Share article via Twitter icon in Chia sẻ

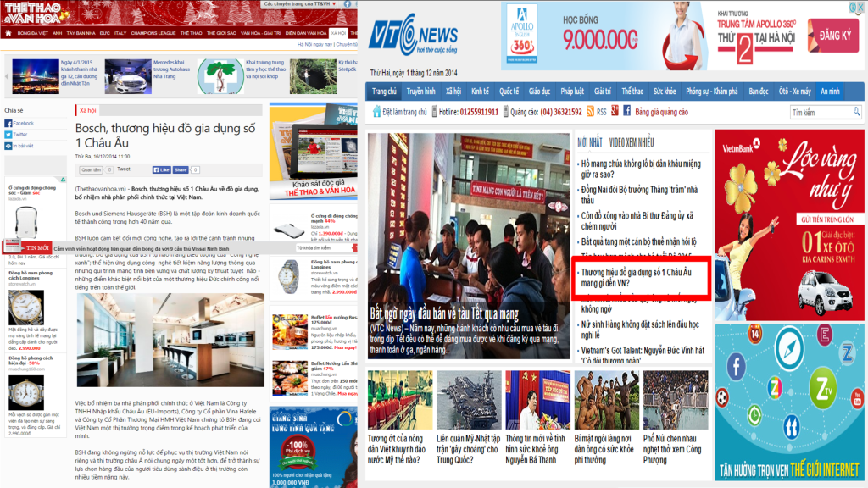pyautogui.click(x=8, y=135)
